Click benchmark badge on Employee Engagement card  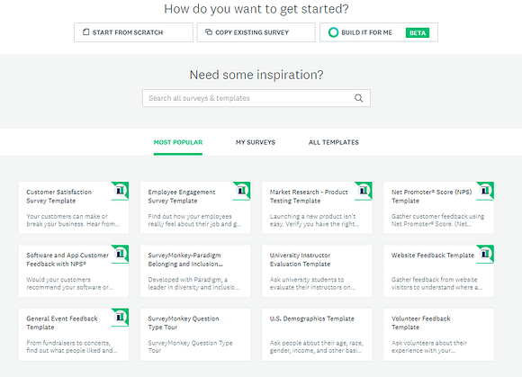pyautogui.click(x=242, y=191)
